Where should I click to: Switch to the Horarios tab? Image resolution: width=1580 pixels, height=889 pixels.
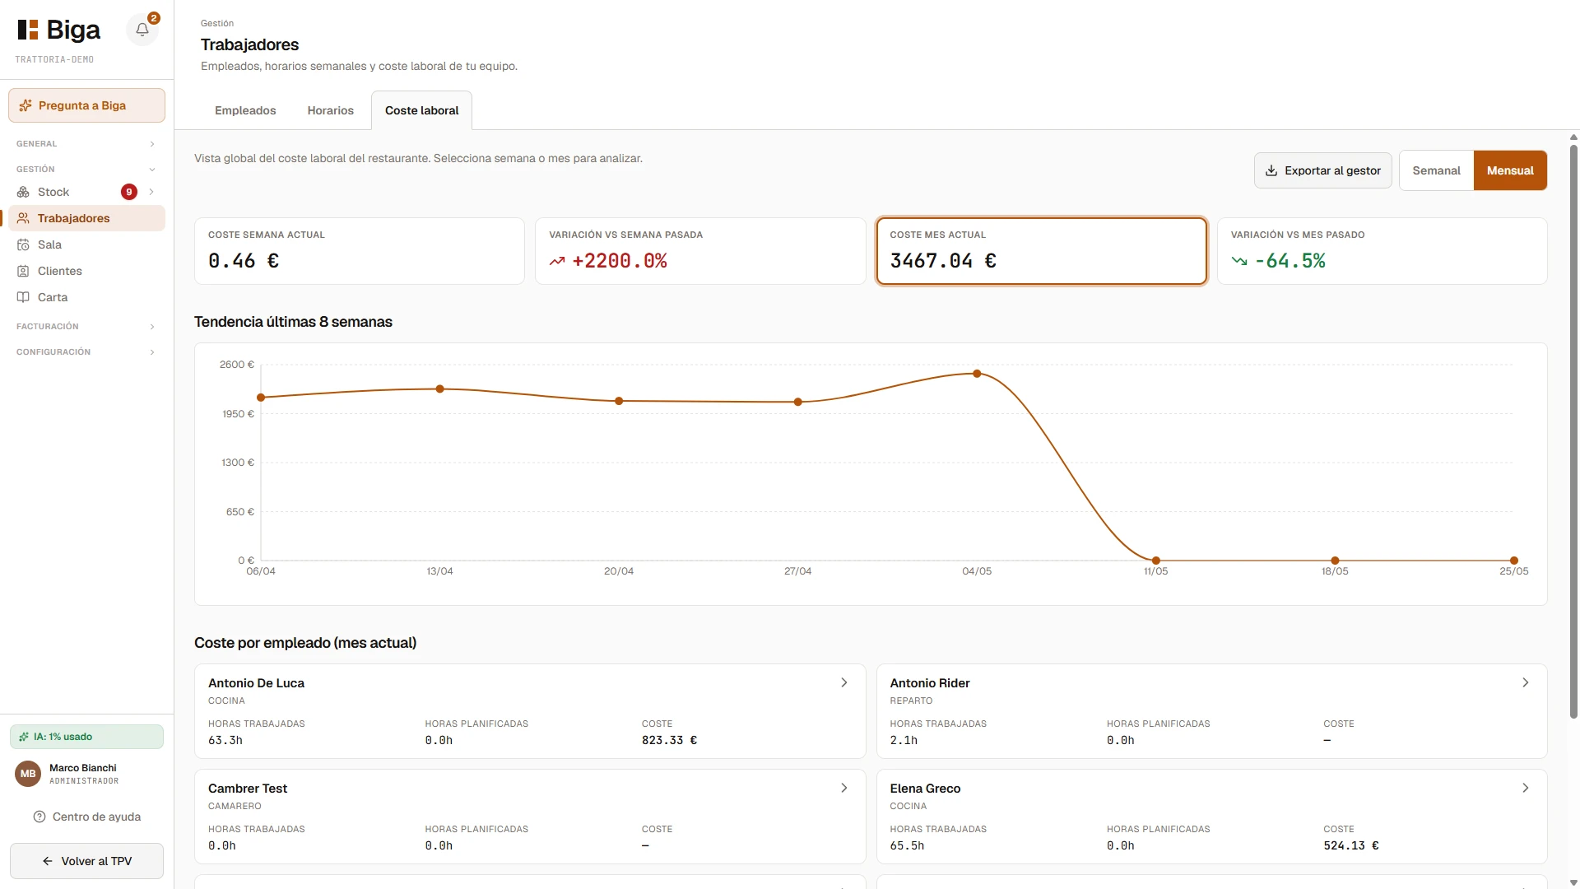click(331, 110)
